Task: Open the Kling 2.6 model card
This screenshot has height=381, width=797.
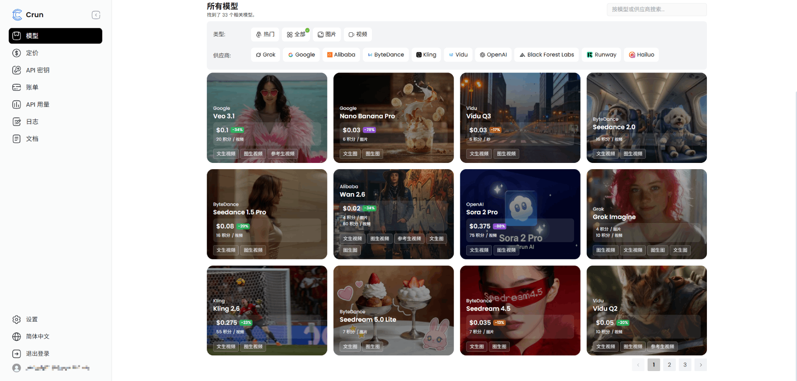Action: [267, 311]
